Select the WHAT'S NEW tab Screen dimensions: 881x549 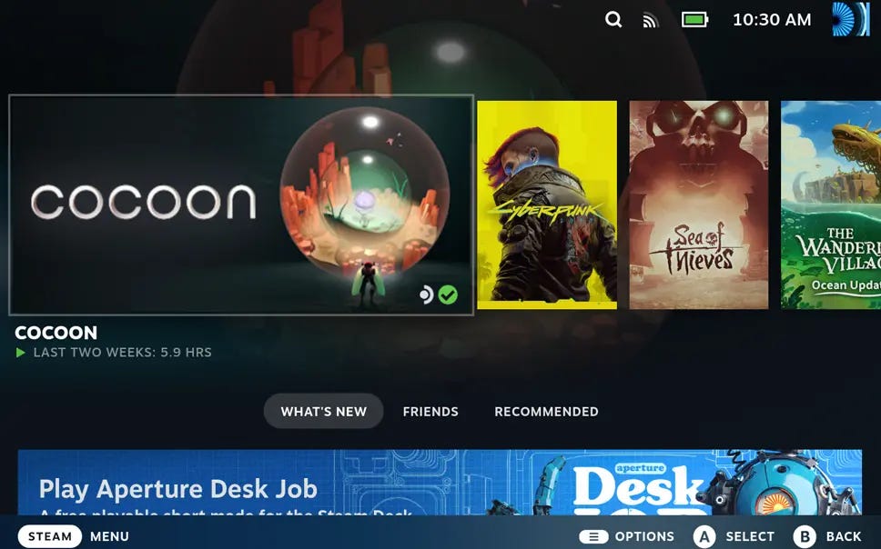323,411
